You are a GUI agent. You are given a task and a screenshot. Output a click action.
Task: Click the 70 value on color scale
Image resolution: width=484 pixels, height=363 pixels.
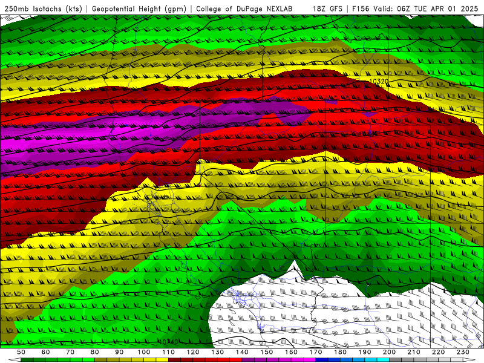click(70, 352)
